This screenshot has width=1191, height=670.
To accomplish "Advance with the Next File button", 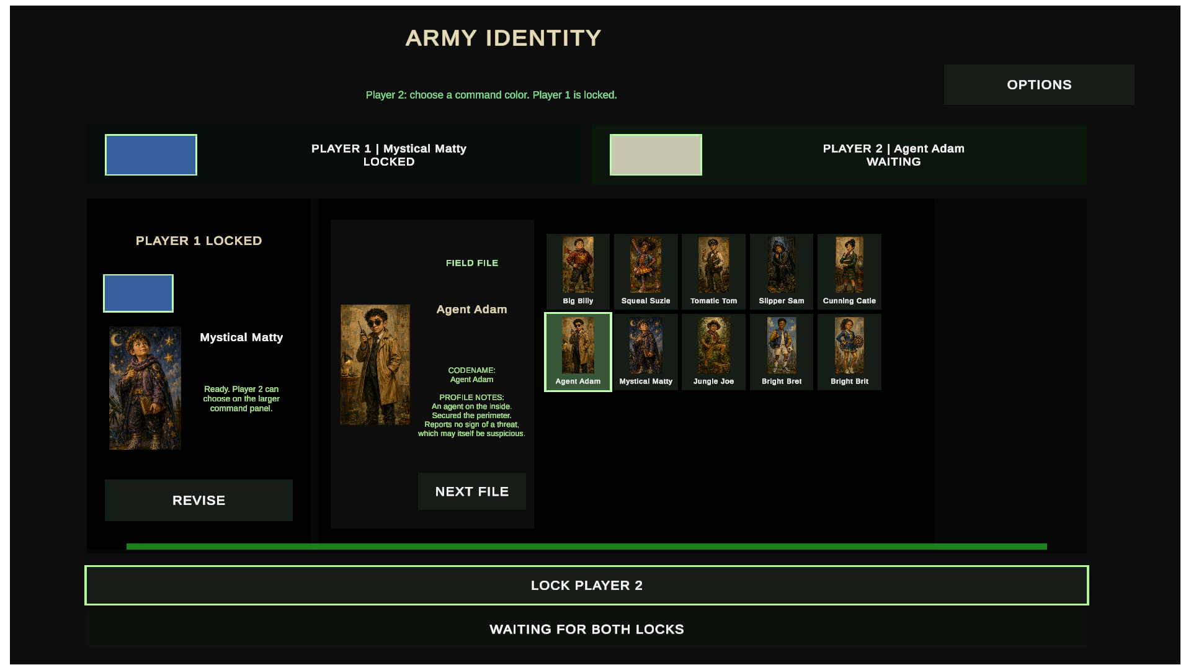I will (x=471, y=491).
